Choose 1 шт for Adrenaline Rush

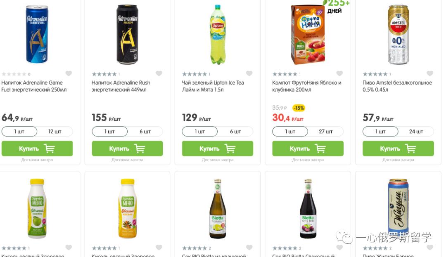click(x=109, y=132)
